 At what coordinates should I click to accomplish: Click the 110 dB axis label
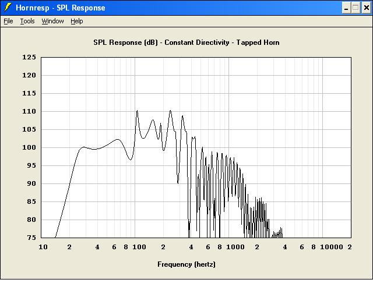pyautogui.click(x=29, y=111)
